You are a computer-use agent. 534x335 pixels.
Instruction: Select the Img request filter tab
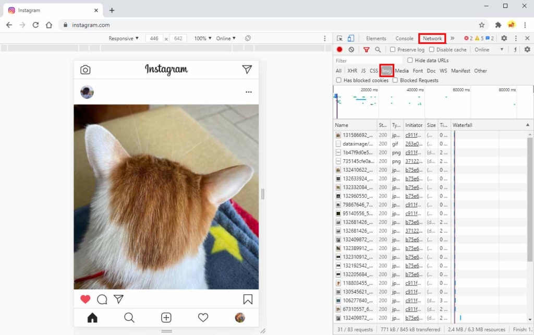pos(386,70)
